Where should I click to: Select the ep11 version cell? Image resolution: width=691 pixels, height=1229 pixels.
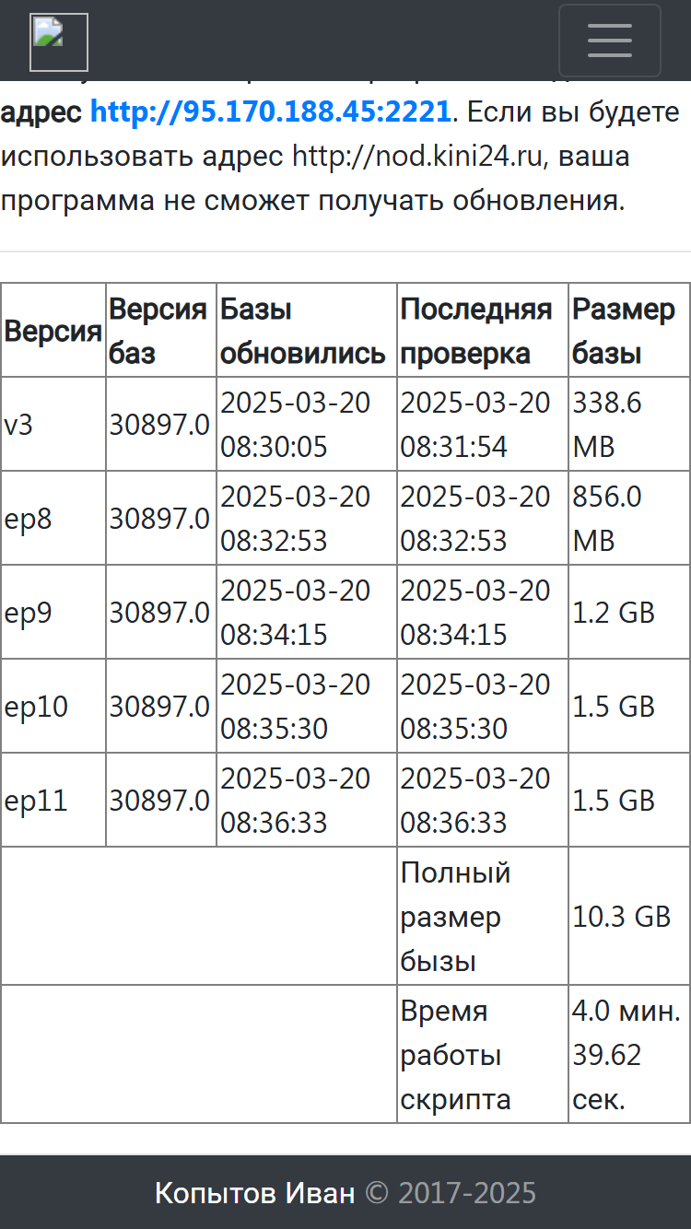[53, 800]
